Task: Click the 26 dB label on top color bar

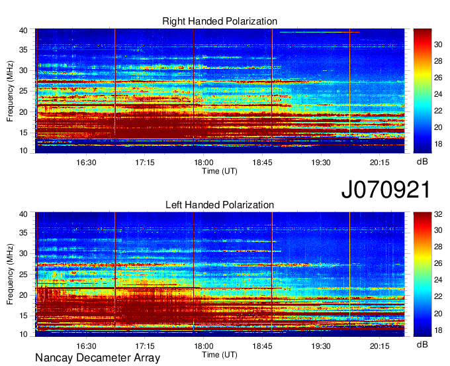Action: tap(438, 78)
